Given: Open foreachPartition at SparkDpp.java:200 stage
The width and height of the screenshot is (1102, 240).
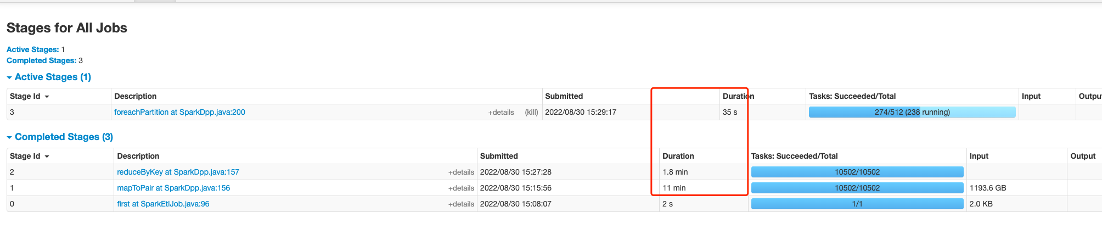Looking at the screenshot, I should (179, 112).
